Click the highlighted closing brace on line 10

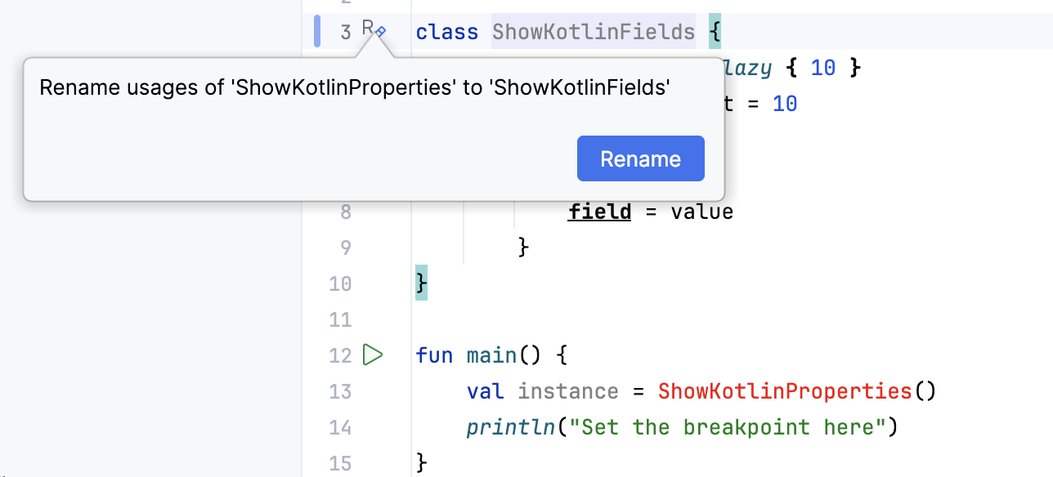[420, 283]
